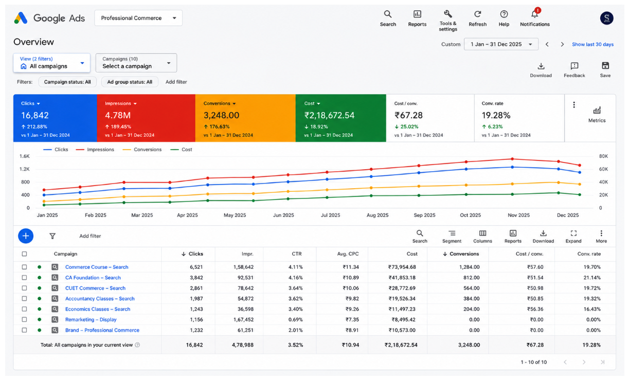Click the blue Clicks legend swatch
The width and height of the screenshot is (629, 381).
click(x=47, y=150)
